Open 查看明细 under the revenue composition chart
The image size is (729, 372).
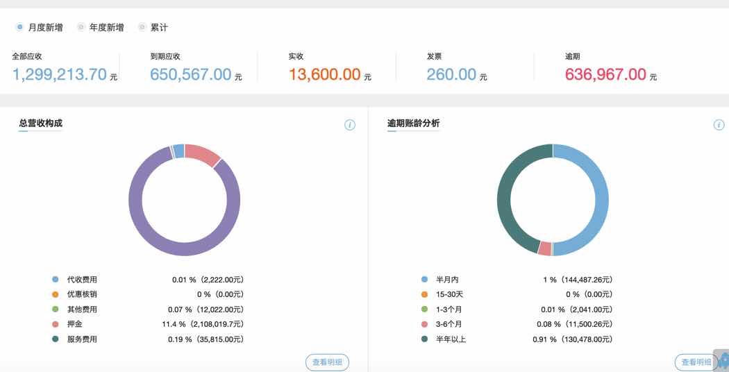click(x=327, y=362)
